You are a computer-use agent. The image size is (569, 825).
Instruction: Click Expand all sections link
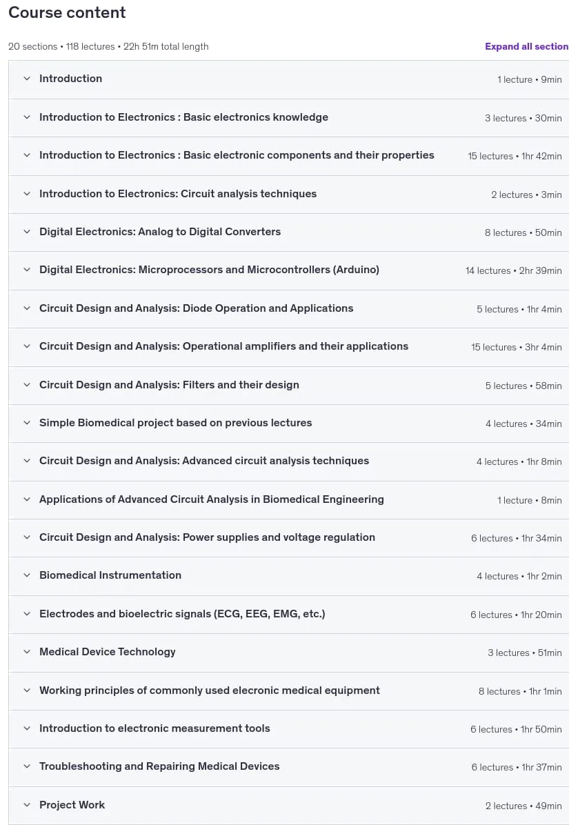point(526,46)
